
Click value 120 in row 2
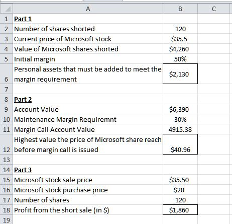[x=180, y=29]
